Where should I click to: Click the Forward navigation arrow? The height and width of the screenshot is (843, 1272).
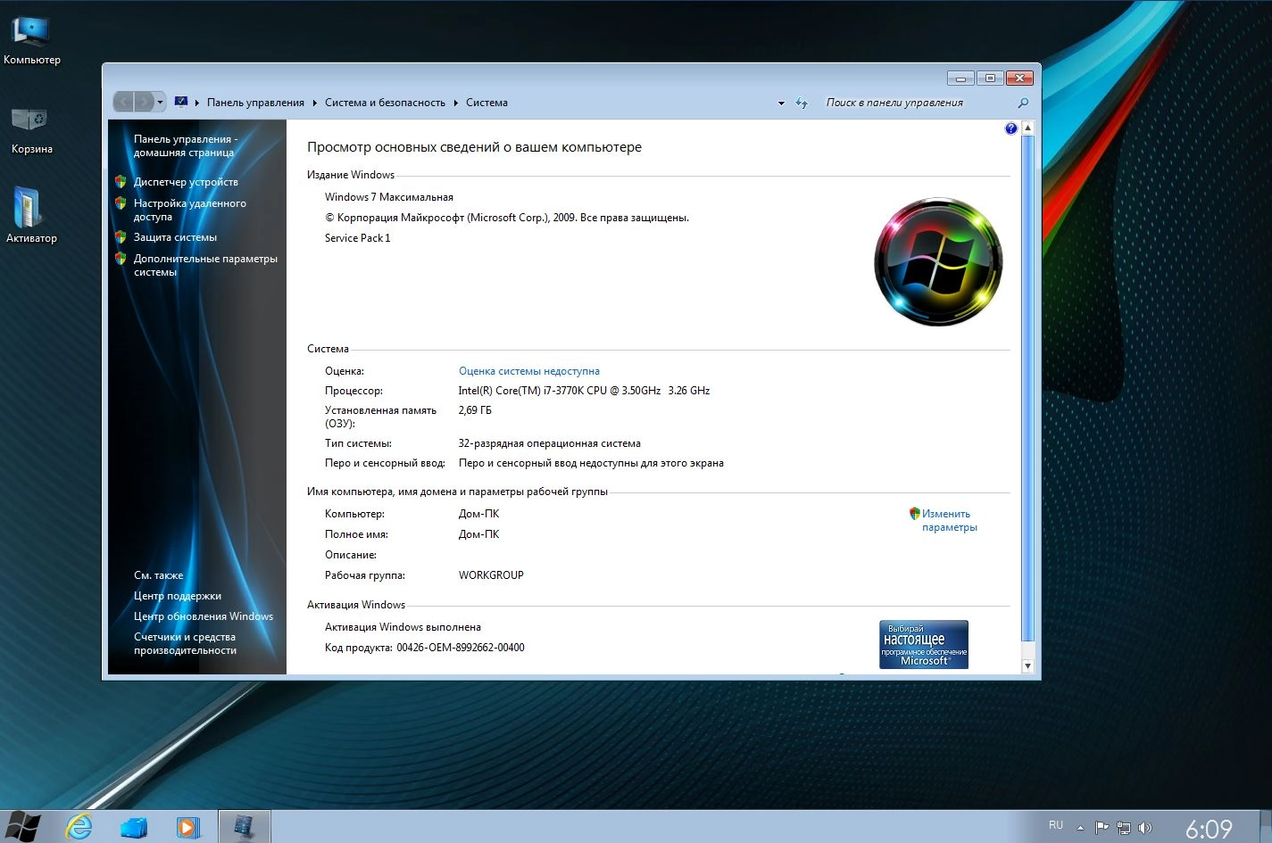click(145, 103)
